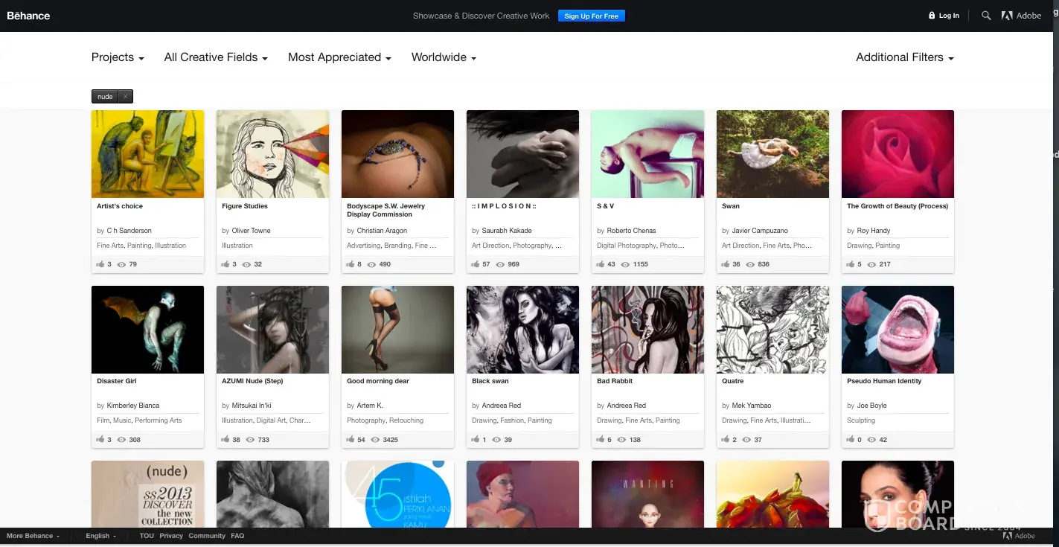Screen dimensions: 1059x547
Task: Expand the Worldwide location dropdown
Action: point(444,57)
